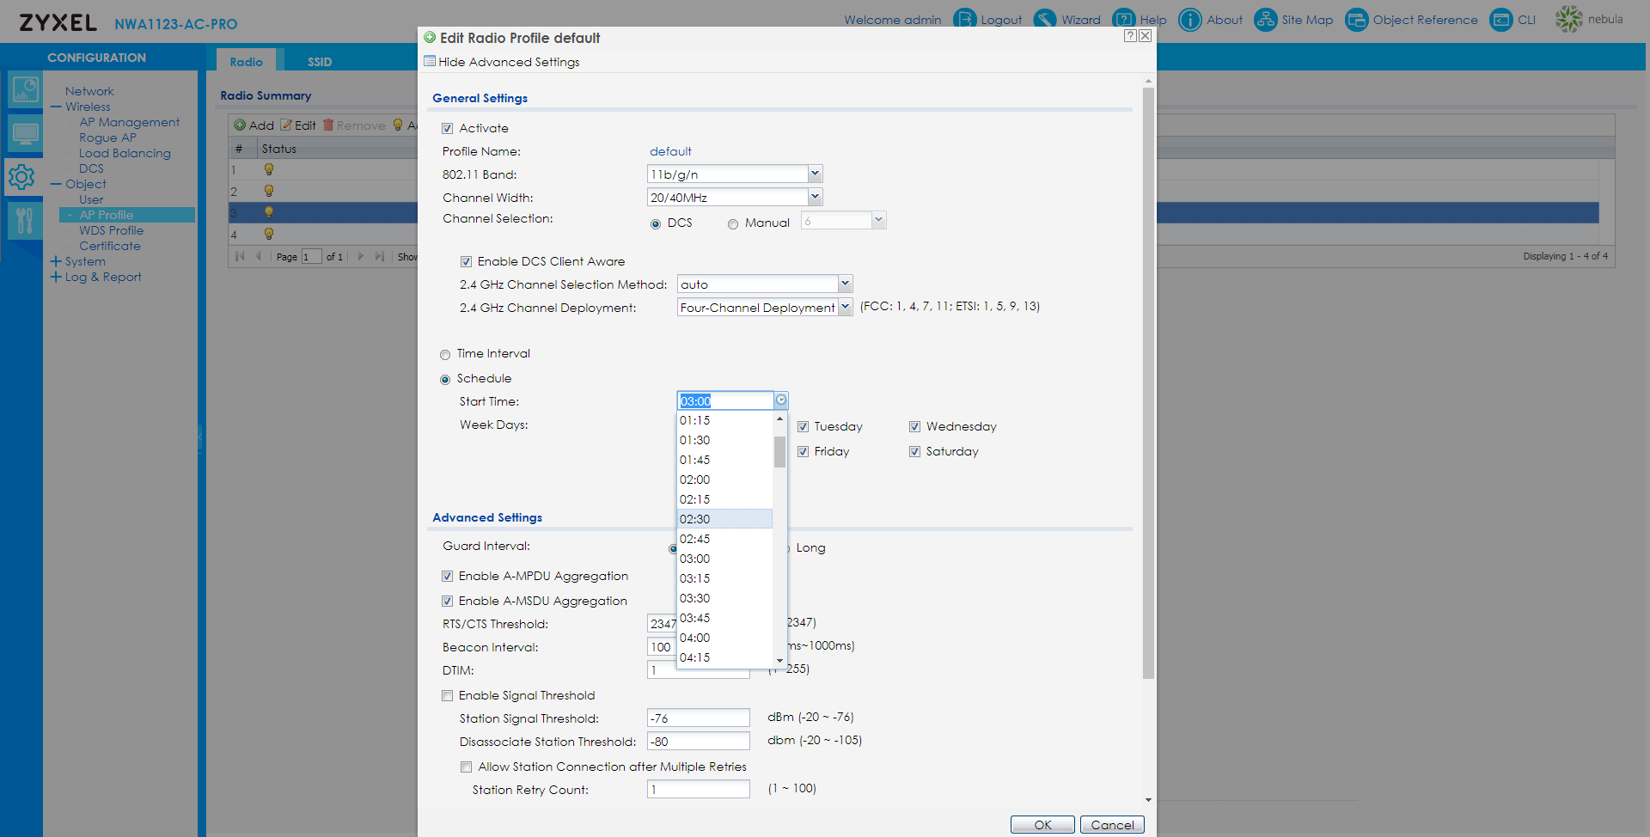Screen dimensions: 1650x837
Task: Open the 802.11 Band dropdown
Action: pos(815,174)
